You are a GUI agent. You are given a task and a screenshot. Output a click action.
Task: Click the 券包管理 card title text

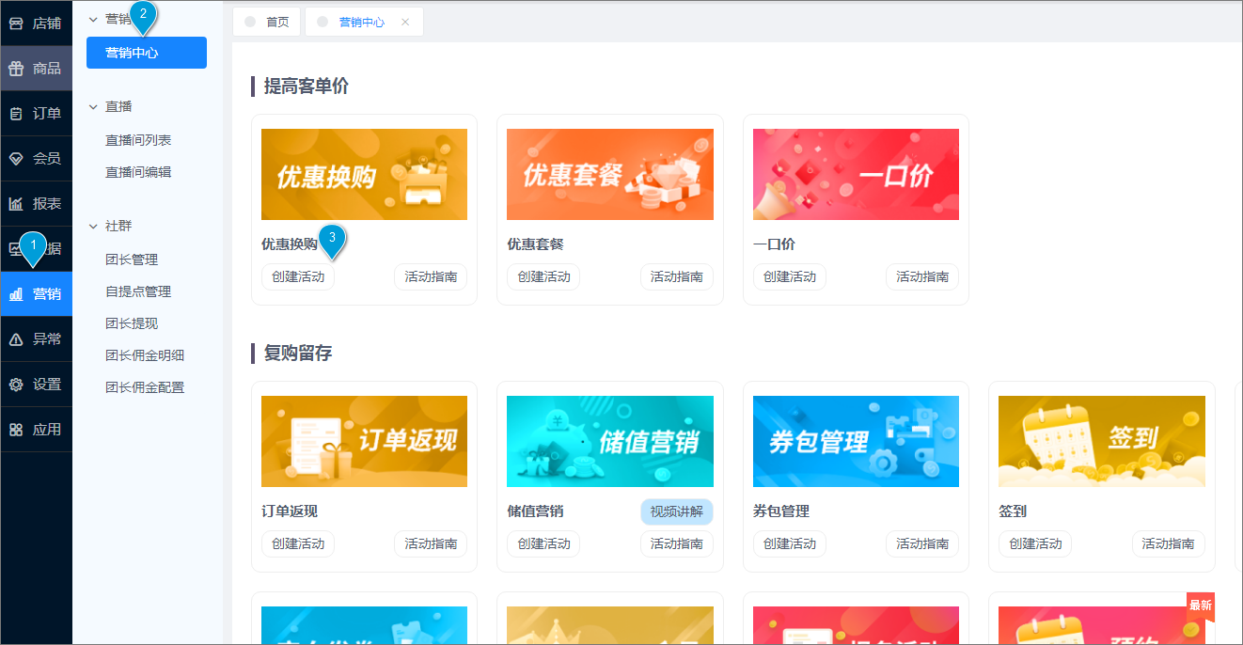(781, 511)
